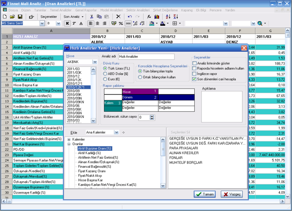Open the Şirket Değerleme menu
Image resolution: width=292 pixels, height=211 pixels.
165,10
